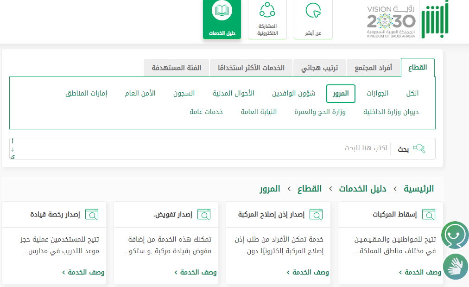Select the الكل sector filter
Viewport: 469px width, 287px height.
412,93
